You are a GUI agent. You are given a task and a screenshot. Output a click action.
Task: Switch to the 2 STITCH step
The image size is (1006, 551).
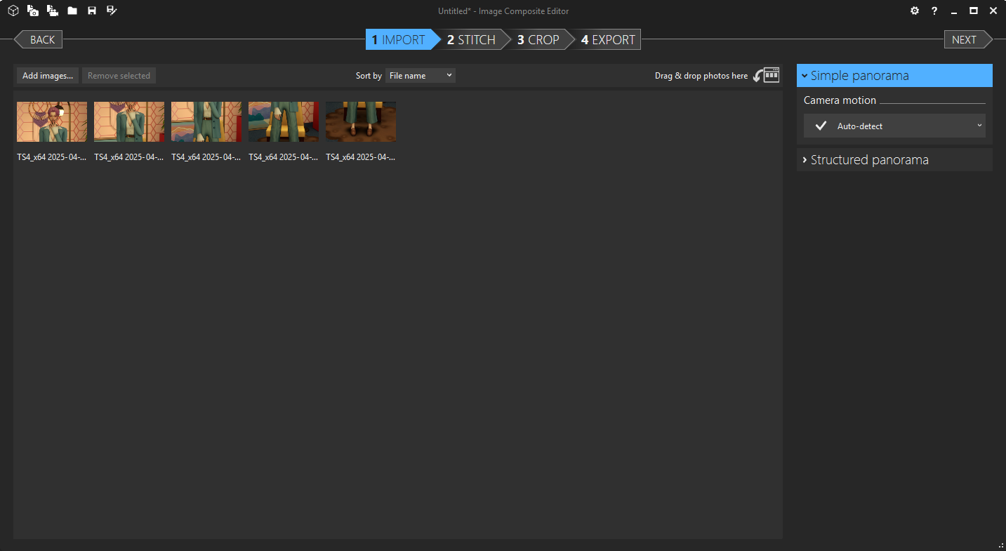point(472,39)
